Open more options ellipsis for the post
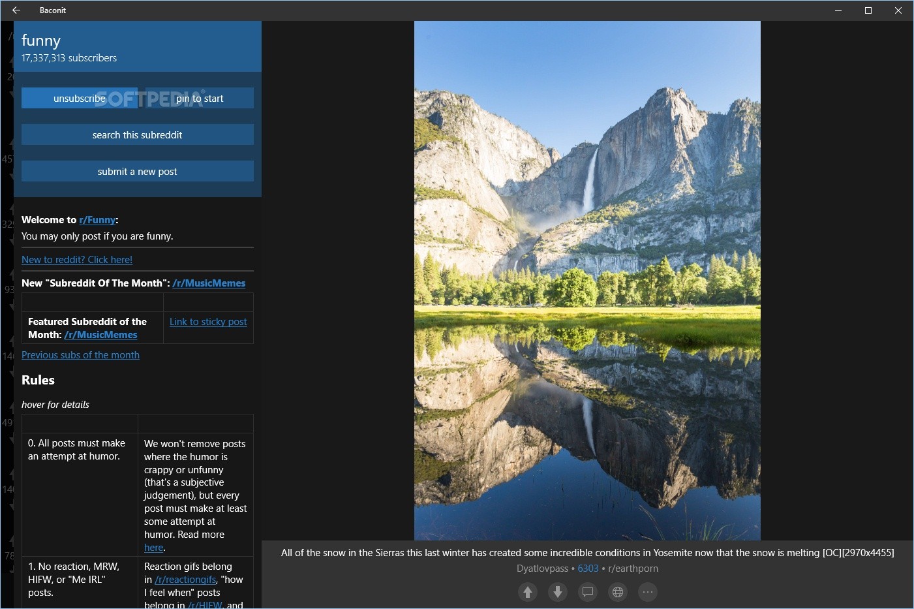Image resolution: width=914 pixels, height=609 pixels. [x=648, y=592]
